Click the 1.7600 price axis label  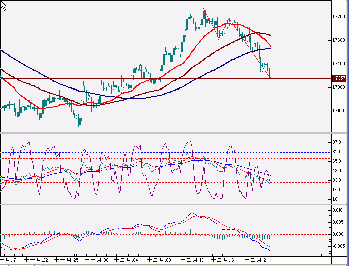coord(339,40)
